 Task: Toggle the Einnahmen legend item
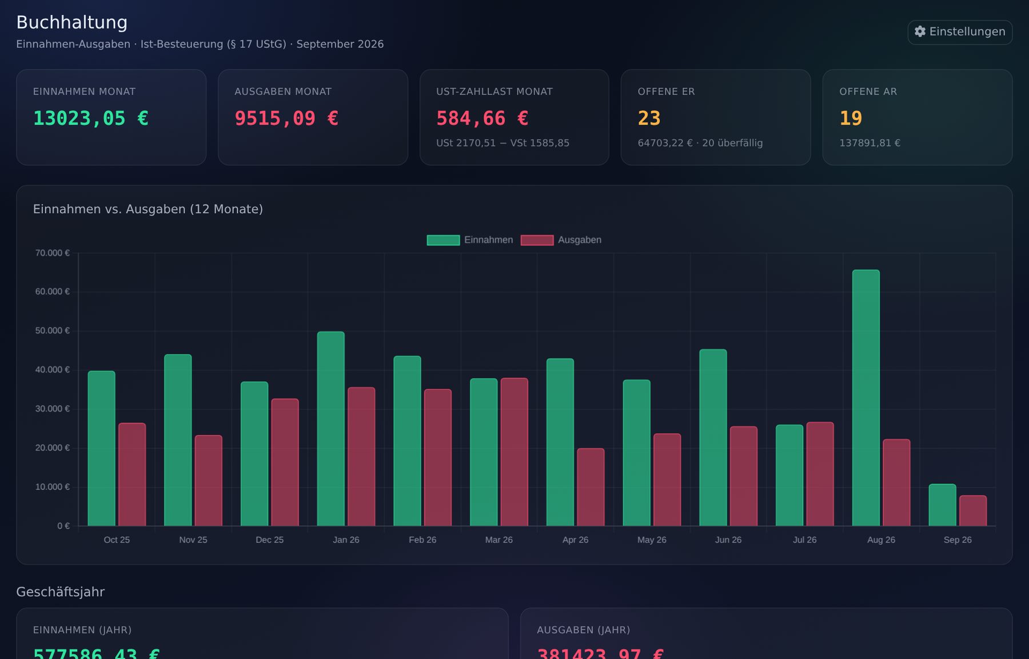(470, 240)
